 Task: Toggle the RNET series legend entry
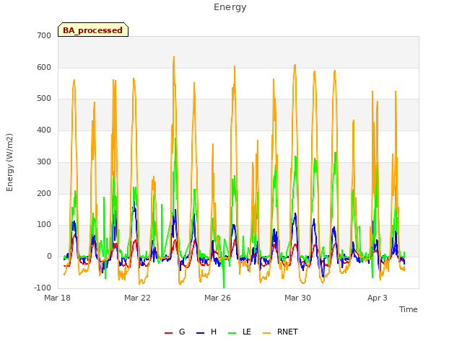[280, 332]
